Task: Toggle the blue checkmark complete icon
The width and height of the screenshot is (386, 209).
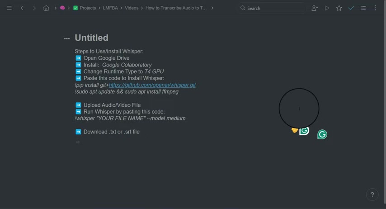Action: tap(351, 8)
